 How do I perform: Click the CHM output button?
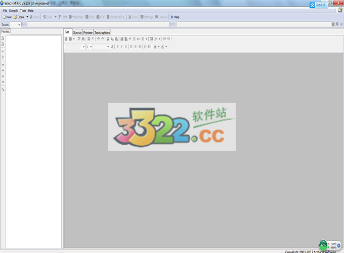click(62, 17)
